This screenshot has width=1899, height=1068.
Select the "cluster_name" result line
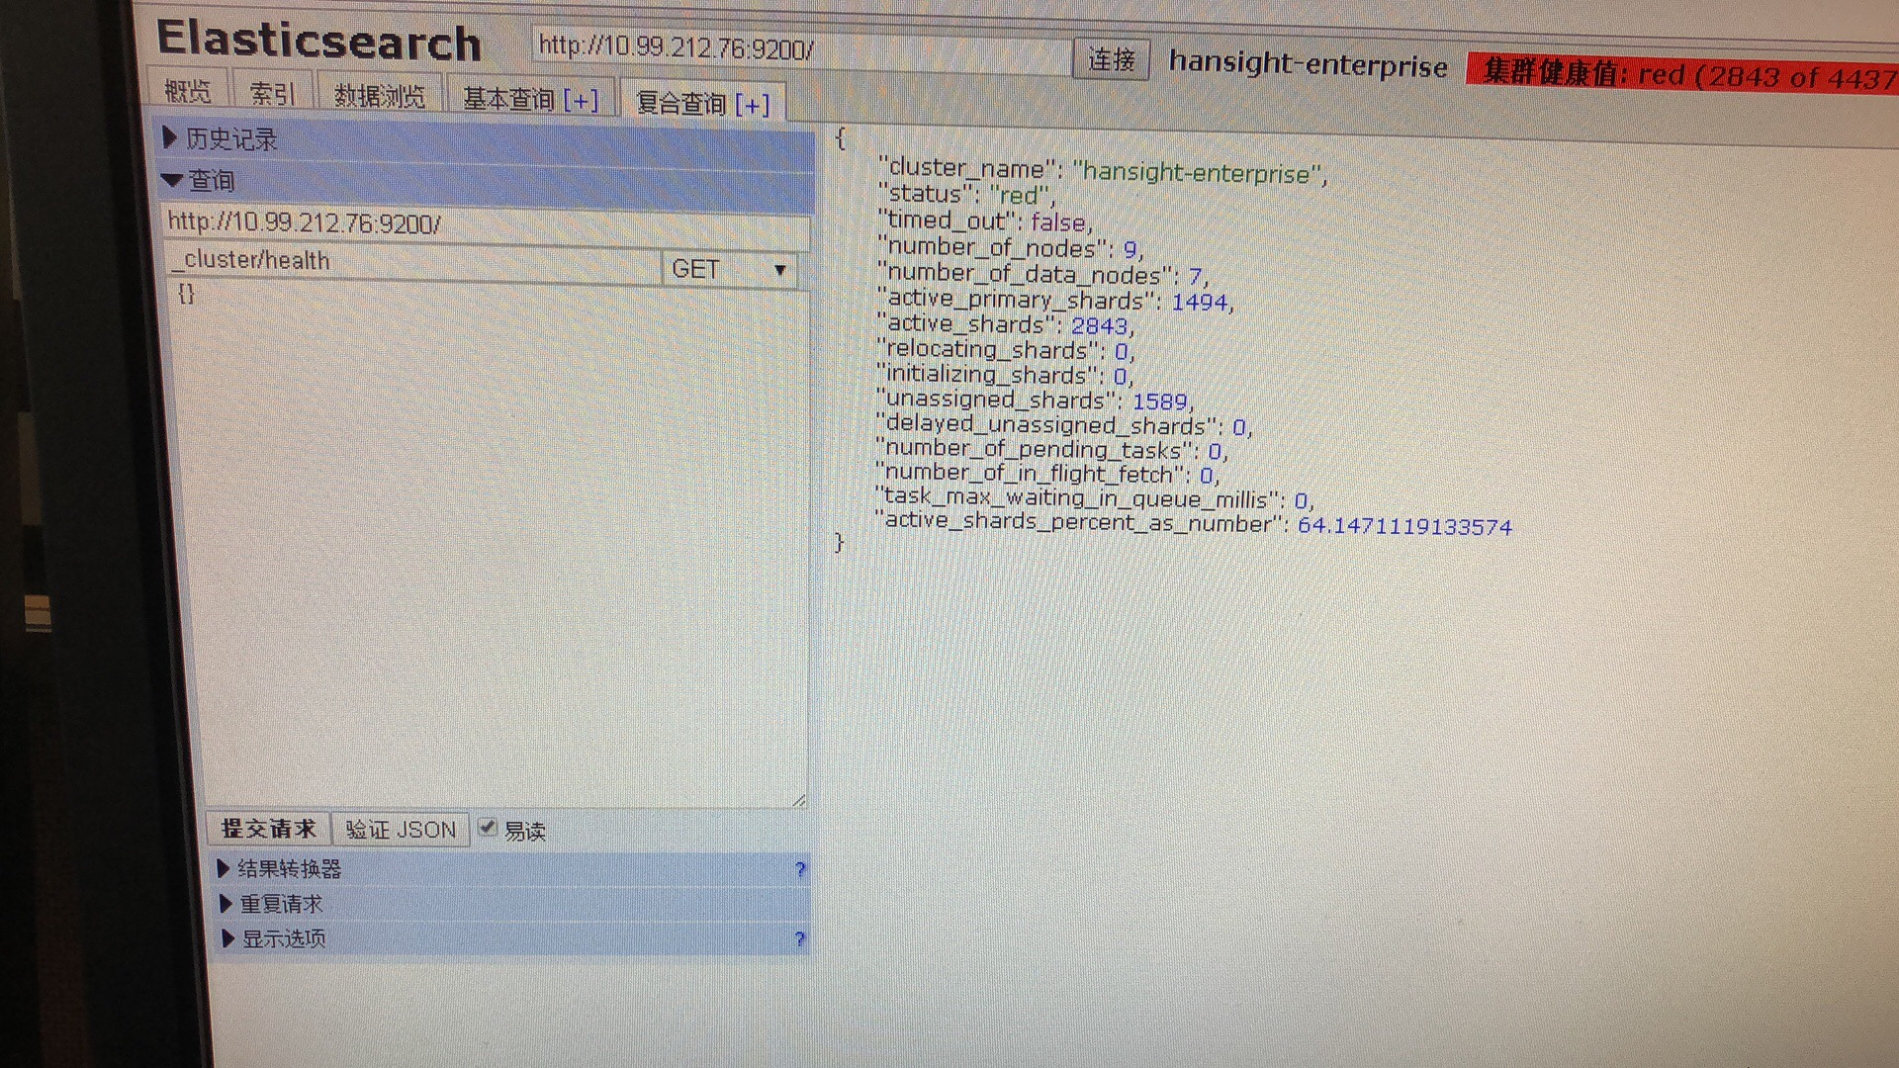pos(1102,171)
